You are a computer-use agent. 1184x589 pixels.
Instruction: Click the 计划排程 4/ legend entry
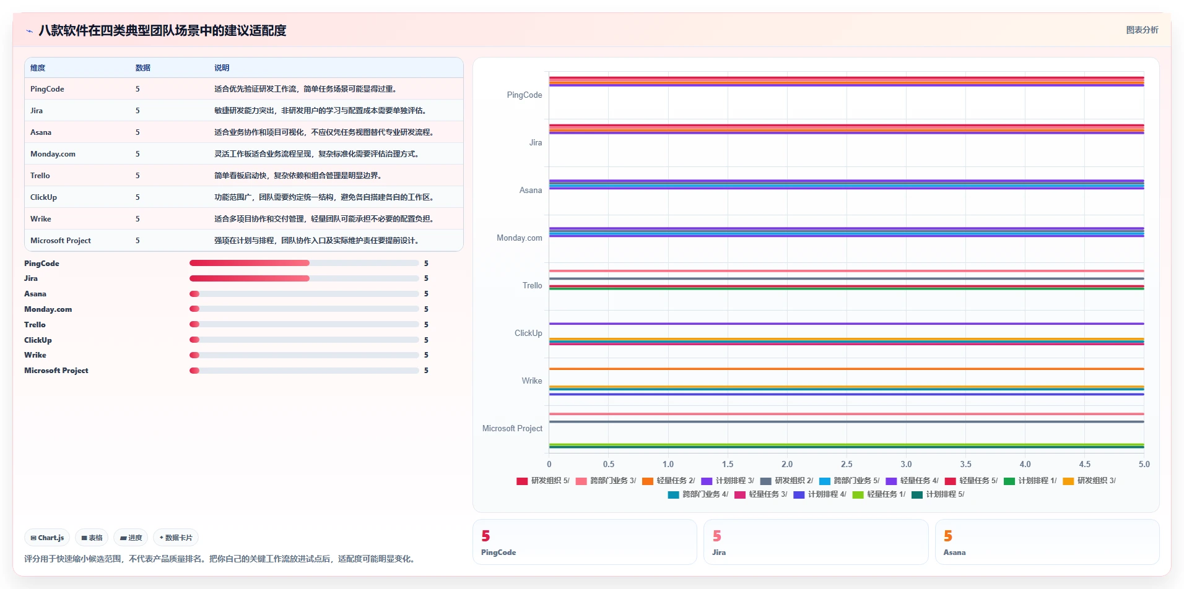[x=819, y=494]
